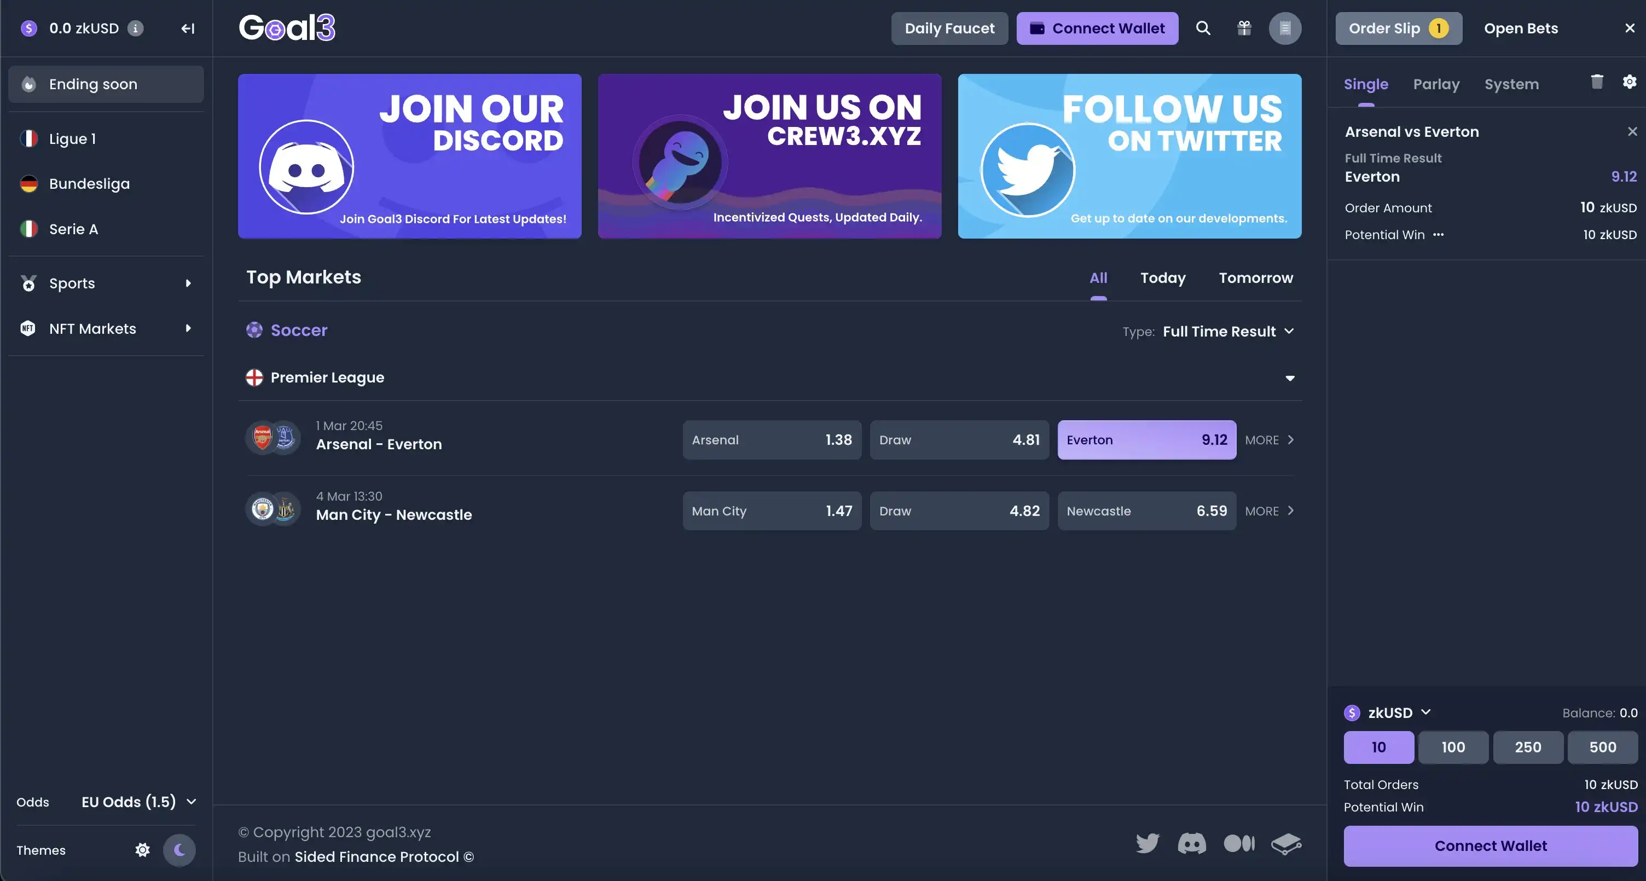Click the zkUSD balance info icon
Image resolution: width=1646 pixels, height=881 pixels.
[135, 28]
